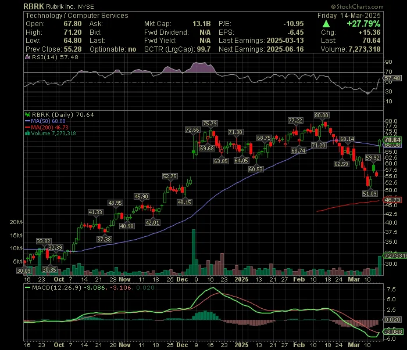Click the 43.95 price label
Viewport: 407px width, 350px height.
tap(115, 203)
